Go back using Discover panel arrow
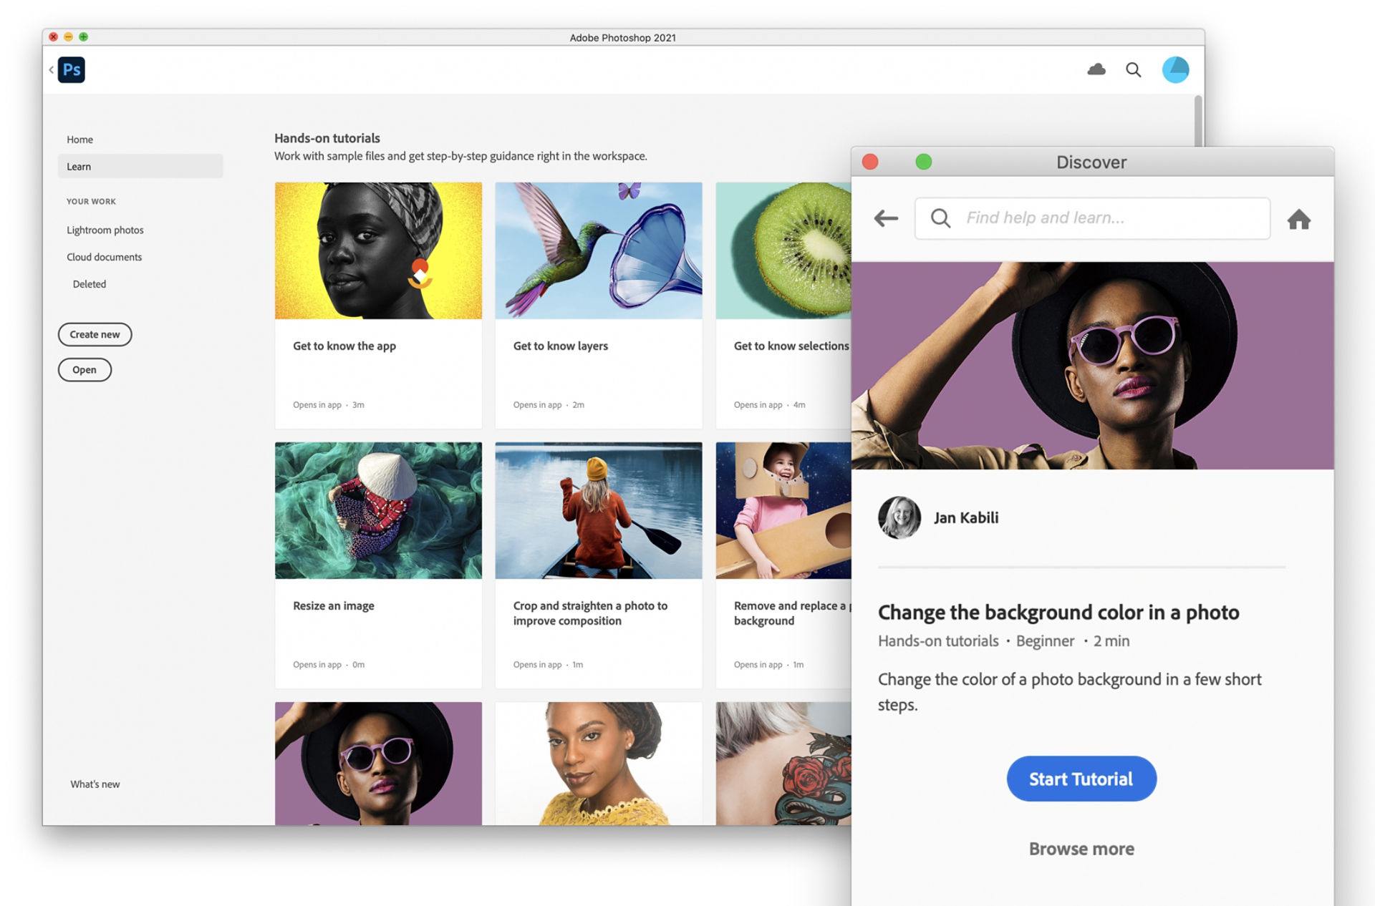This screenshot has height=906, width=1375. 886,218
